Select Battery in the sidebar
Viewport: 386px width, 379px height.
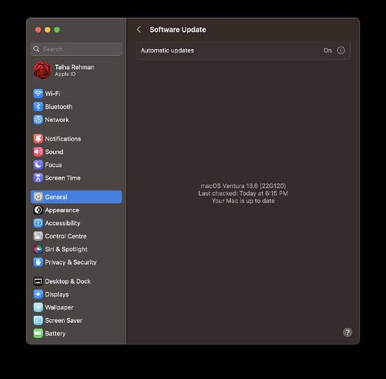[55, 334]
